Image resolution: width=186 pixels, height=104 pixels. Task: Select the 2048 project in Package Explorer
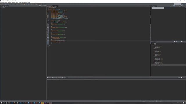click(3, 8)
